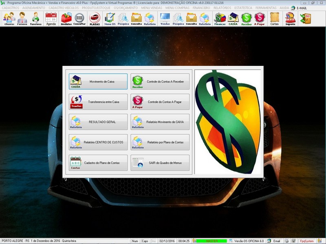Click the red A Pagar toolbar icon
This screenshot has width=326, height=244.
point(260,19)
